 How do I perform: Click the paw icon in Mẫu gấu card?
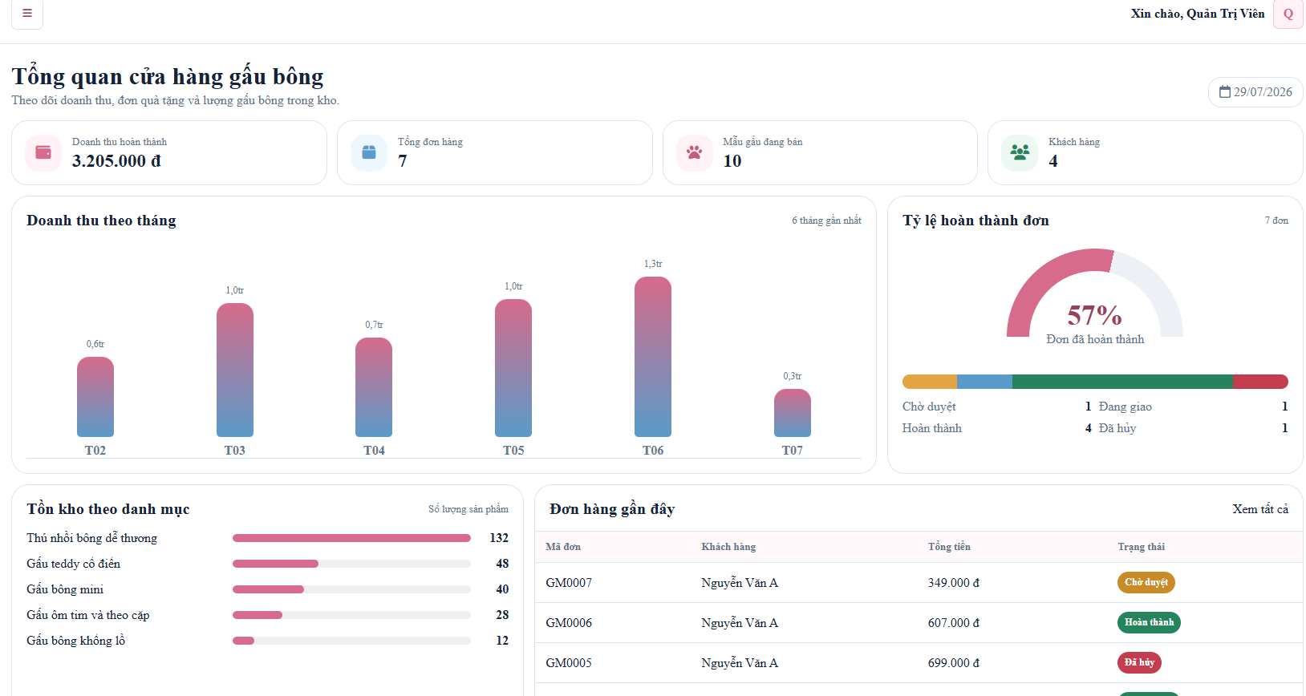click(x=695, y=152)
